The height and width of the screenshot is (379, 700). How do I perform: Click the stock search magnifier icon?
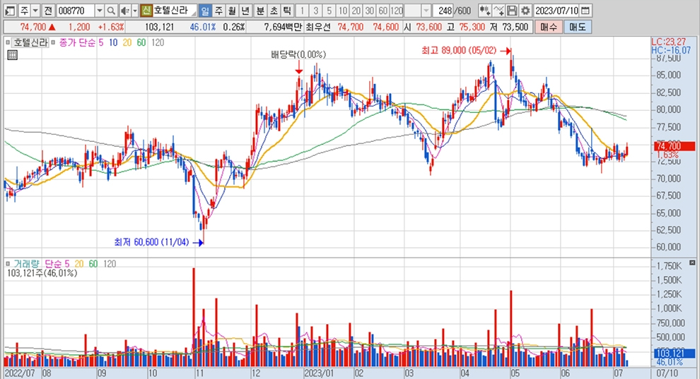pyautogui.click(x=112, y=11)
